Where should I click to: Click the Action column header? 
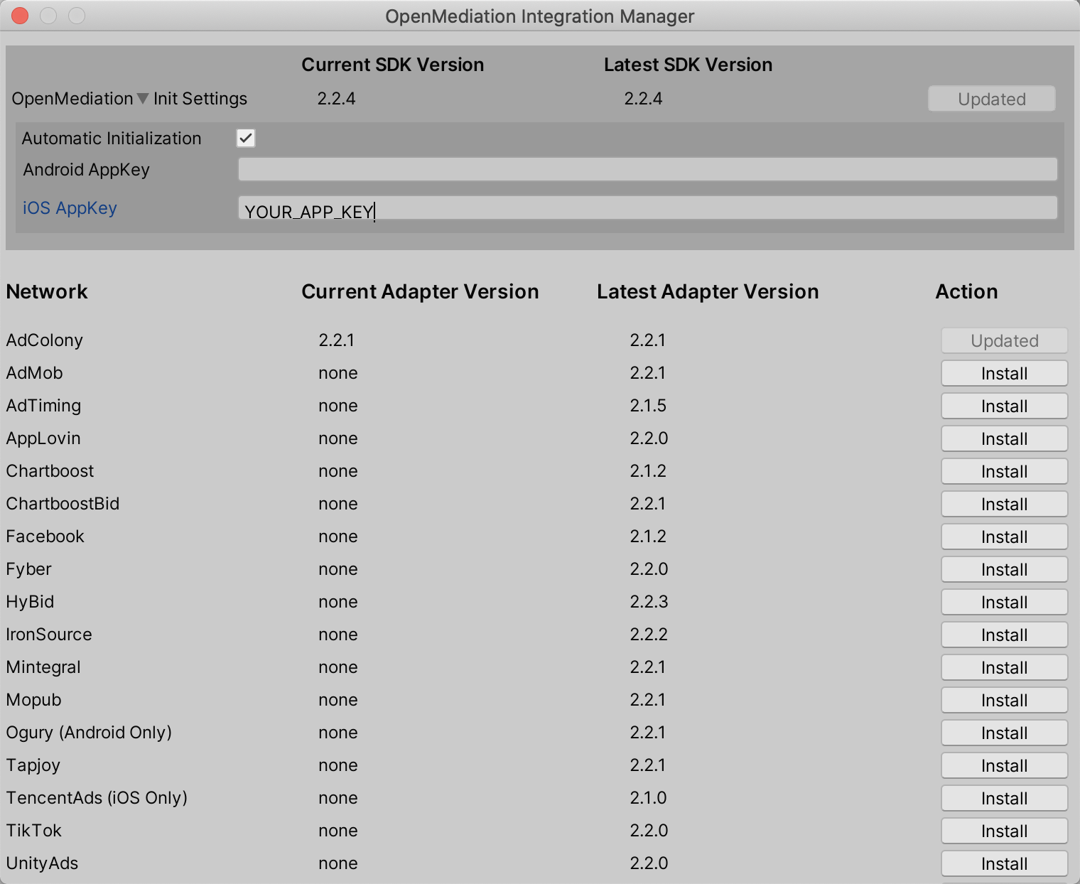coord(967,292)
